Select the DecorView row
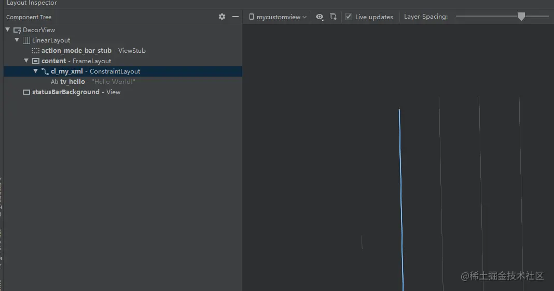 click(122, 30)
